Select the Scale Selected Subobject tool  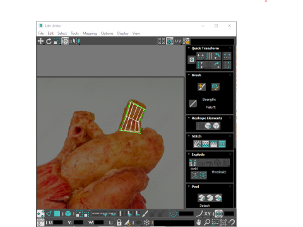click(57, 41)
